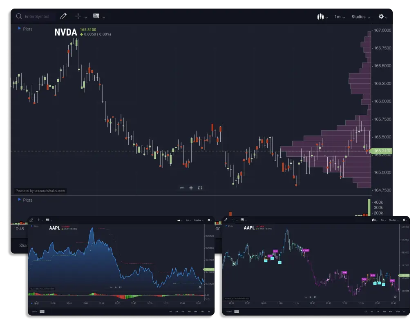Screen dimensions: 418x325
Task: Click the NVDA ticker symbol title
Action: tap(65, 32)
